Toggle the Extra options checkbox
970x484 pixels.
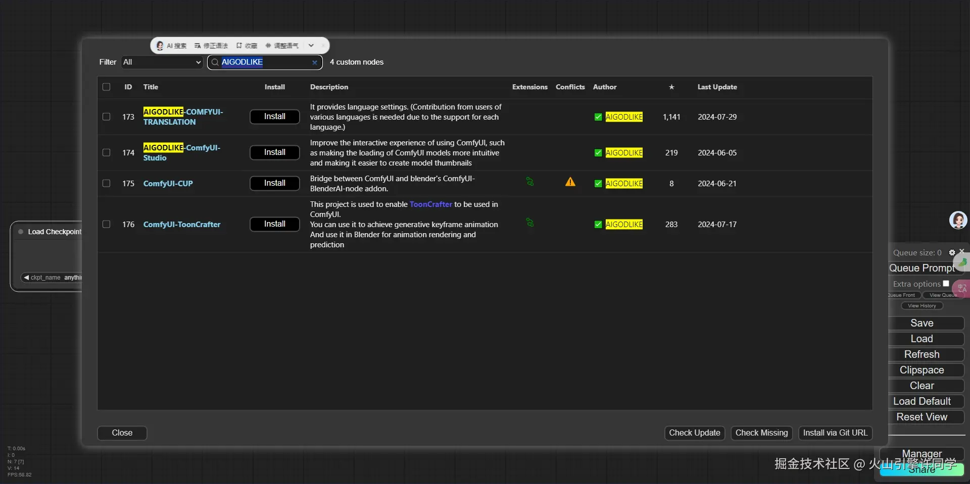(946, 284)
